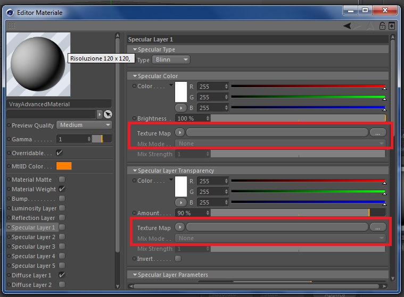Enable the Invert checkbox
The height and width of the screenshot is (297, 404).
(178, 258)
